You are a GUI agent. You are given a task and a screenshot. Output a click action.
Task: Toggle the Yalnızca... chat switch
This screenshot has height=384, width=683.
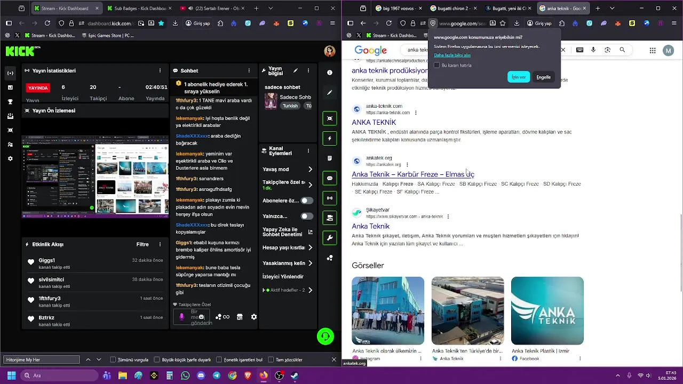tap(307, 216)
